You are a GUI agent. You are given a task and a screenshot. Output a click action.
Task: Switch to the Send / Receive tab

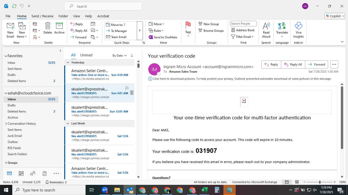43,16
